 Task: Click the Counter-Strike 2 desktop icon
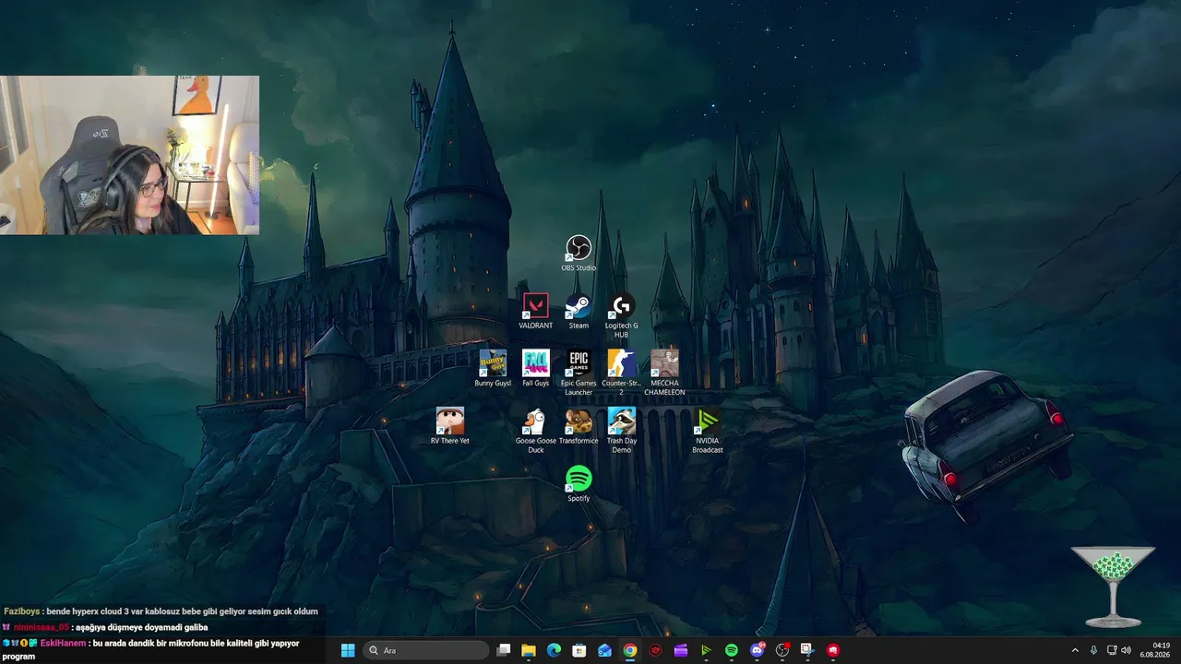tap(621, 373)
